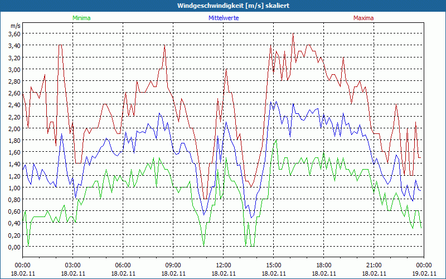Click the '1,80' y-axis value
Screen dimensions: 446x279
click(x=14, y=140)
